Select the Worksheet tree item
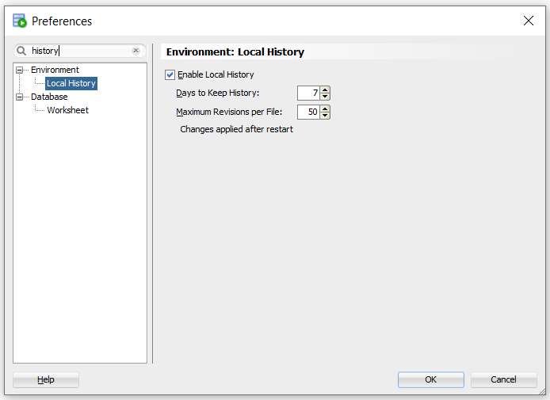Screen dimensions: 550x400 tap(67, 110)
